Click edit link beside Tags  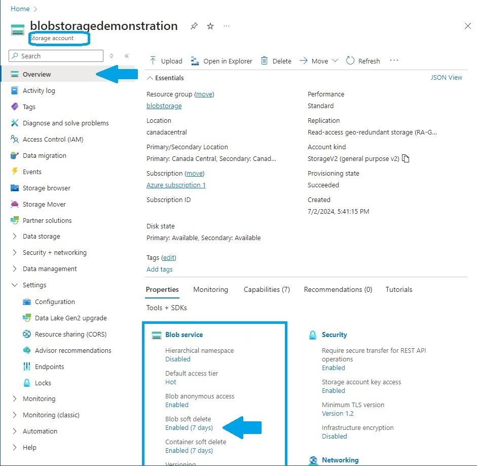168,258
